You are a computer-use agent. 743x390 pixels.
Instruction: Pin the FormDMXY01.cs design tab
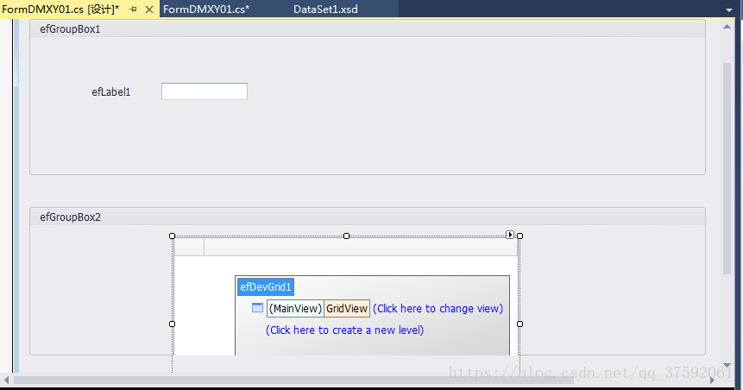coord(133,9)
